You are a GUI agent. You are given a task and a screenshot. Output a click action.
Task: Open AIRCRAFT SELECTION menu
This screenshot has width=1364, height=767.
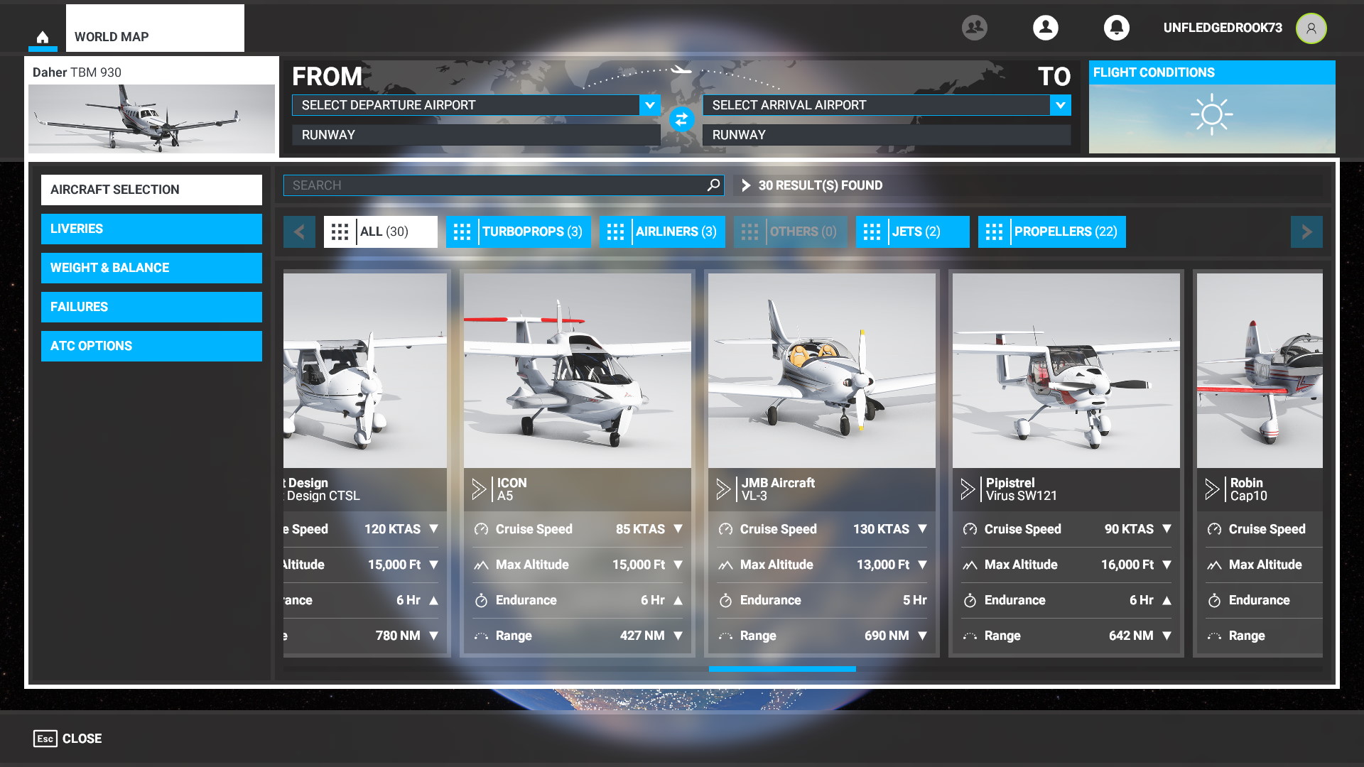pyautogui.click(x=151, y=190)
